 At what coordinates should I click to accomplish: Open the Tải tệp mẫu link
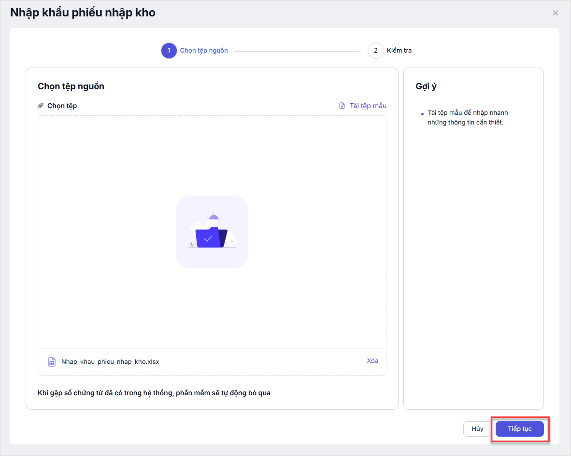click(368, 106)
